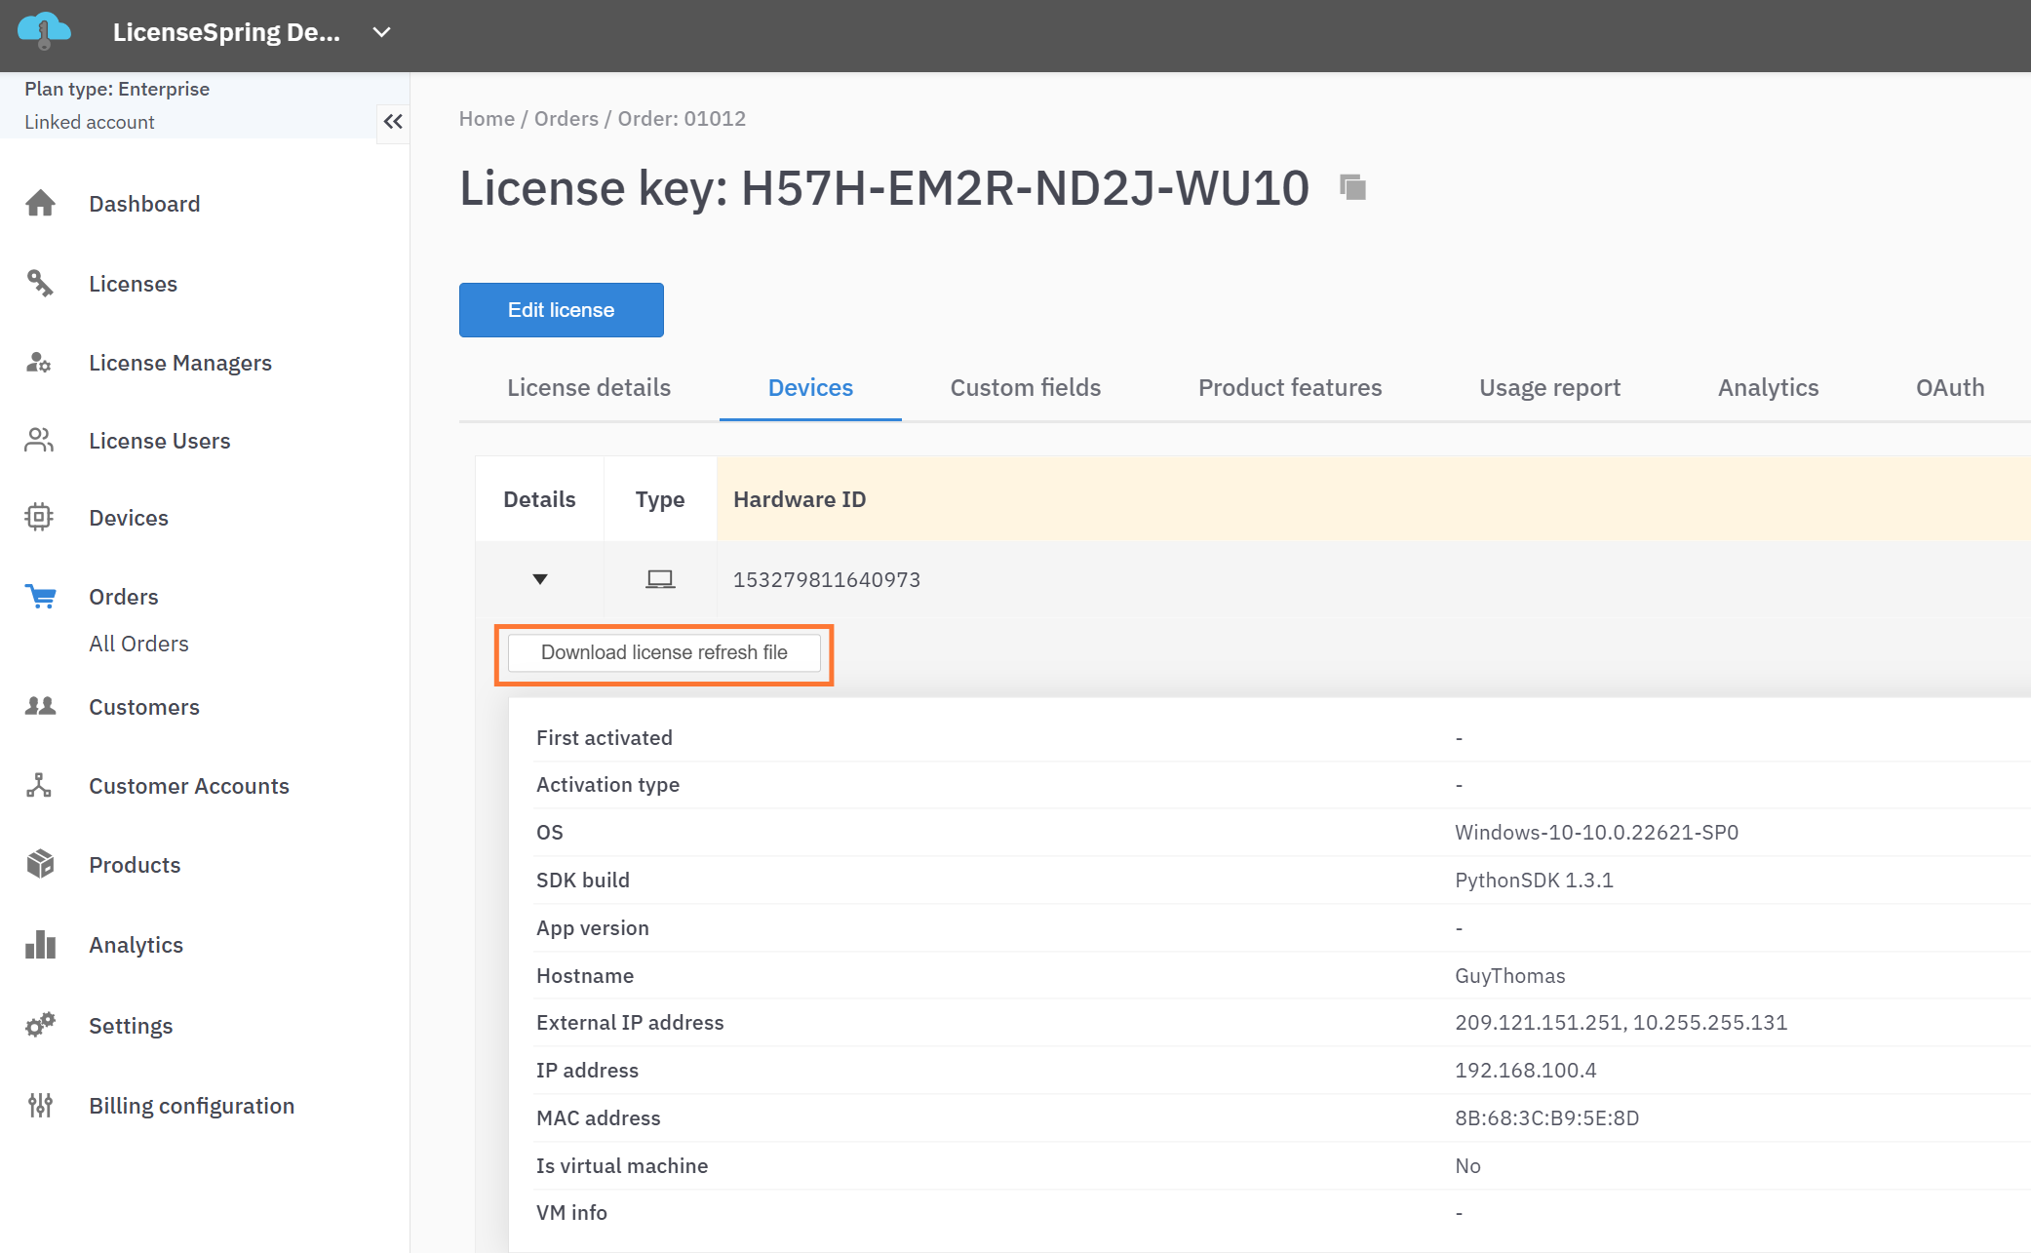Viewport: 2031px width, 1253px height.
Task: Collapse the sidebar with double chevron
Action: click(x=393, y=122)
